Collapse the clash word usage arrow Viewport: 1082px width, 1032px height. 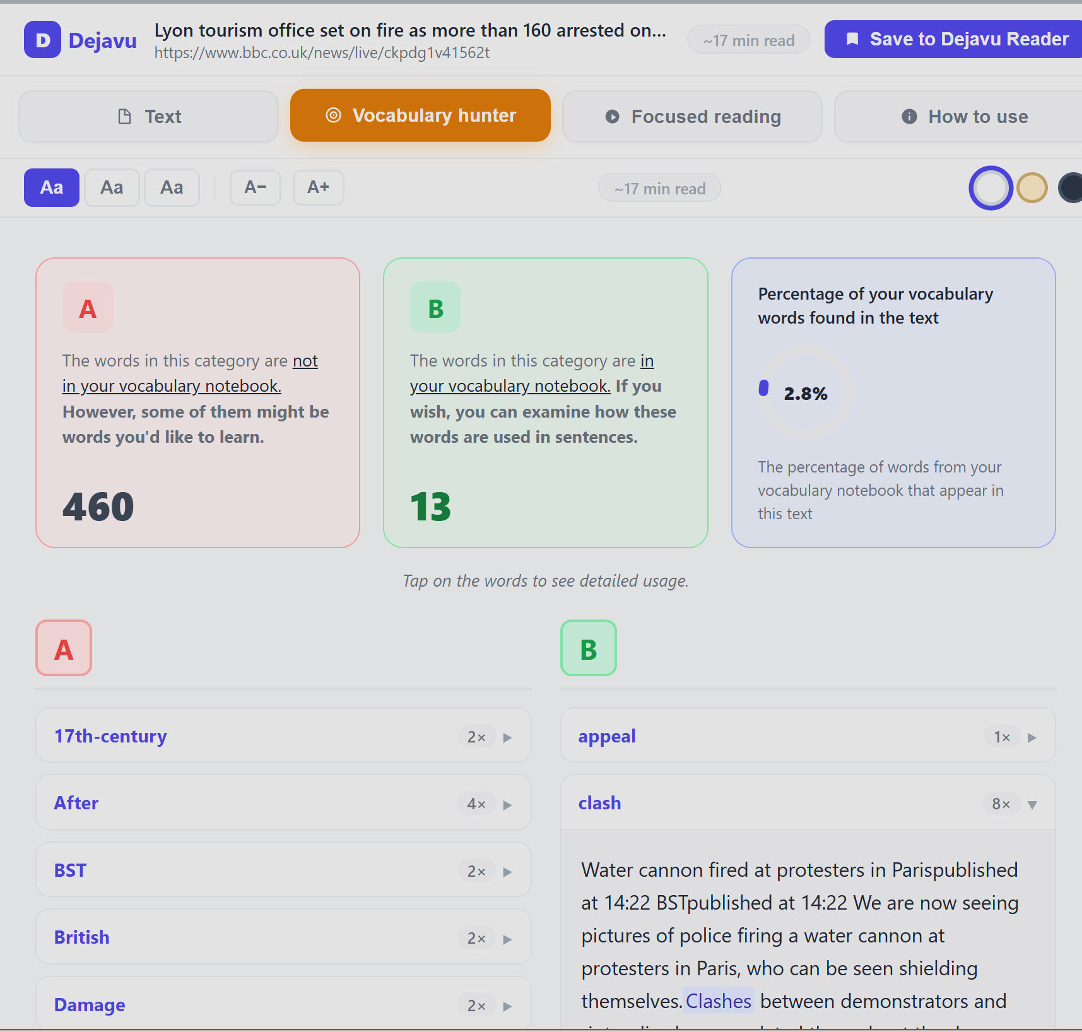click(x=1032, y=805)
